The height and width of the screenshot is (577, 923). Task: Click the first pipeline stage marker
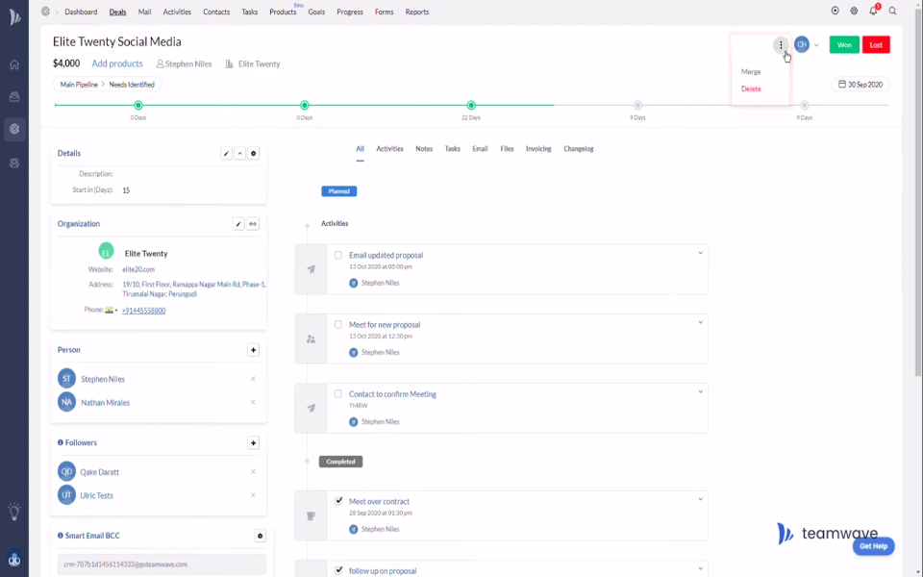tap(138, 106)
